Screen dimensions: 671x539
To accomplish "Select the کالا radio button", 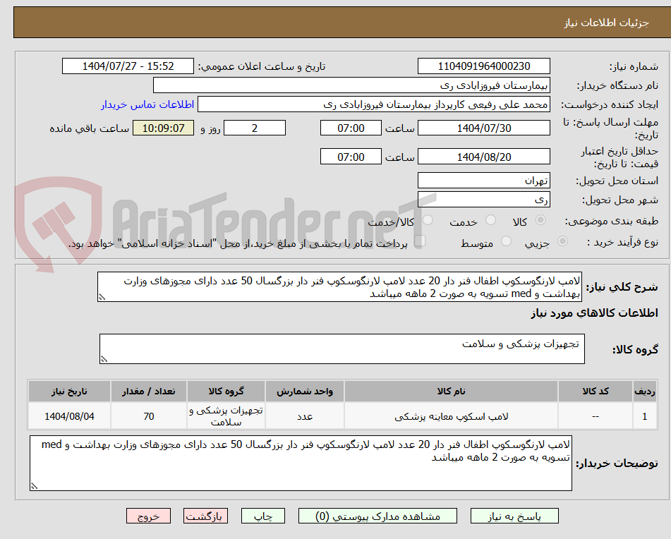I will click(x=540, y=221).
